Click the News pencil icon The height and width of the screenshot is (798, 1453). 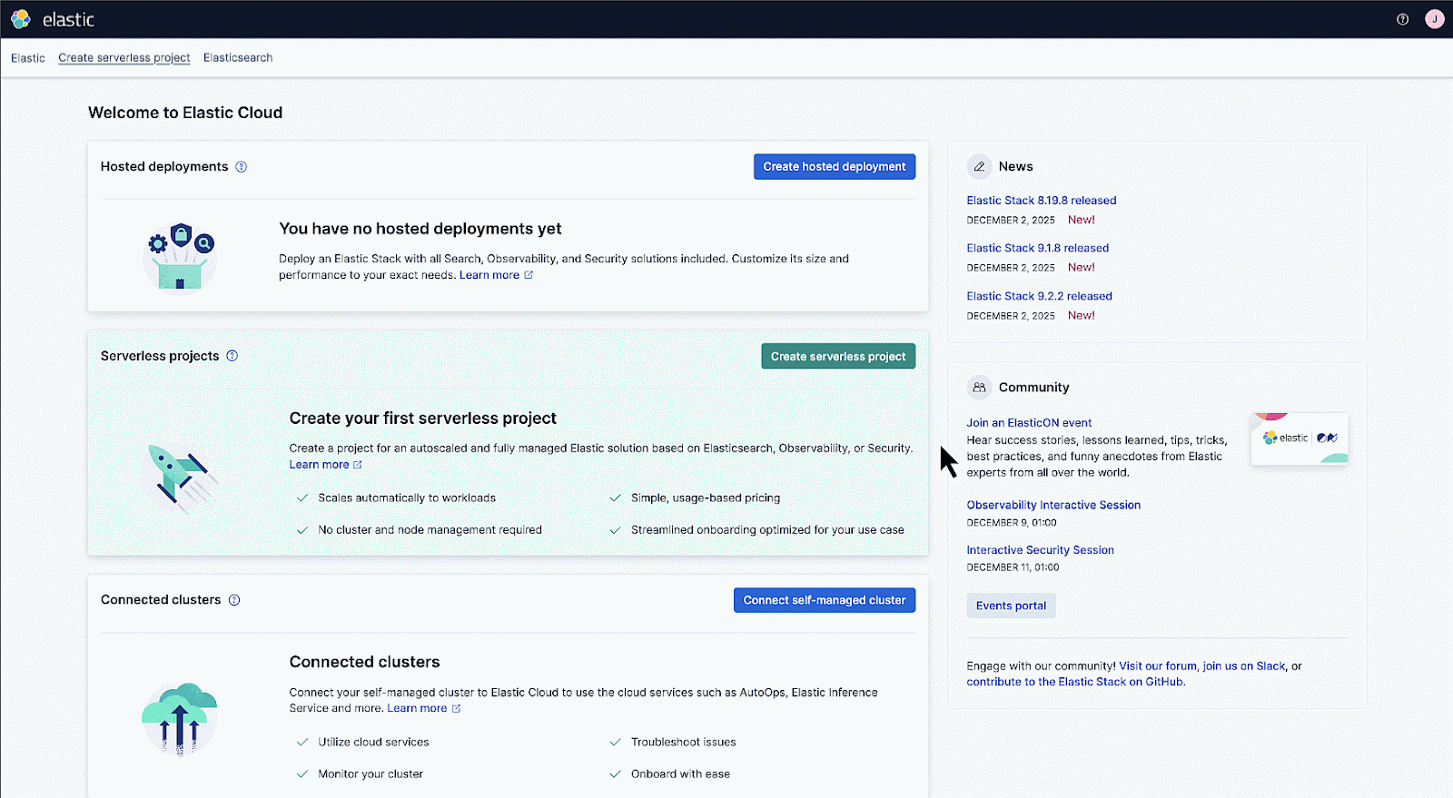979,167
